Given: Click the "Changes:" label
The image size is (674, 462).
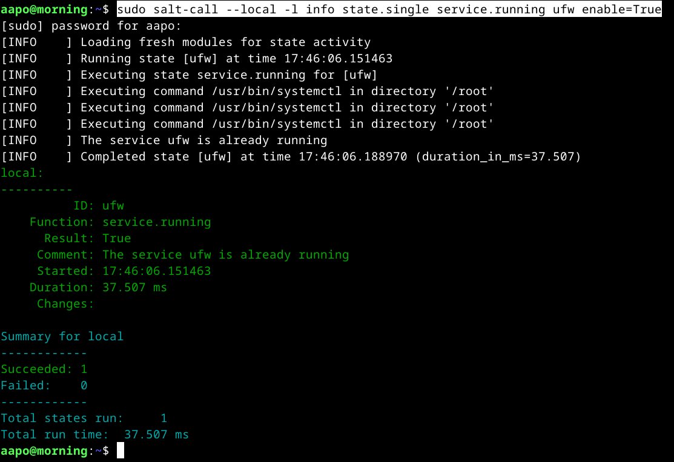Looking at the screenshot, I should pyautogui.click(x=65, y=304).
